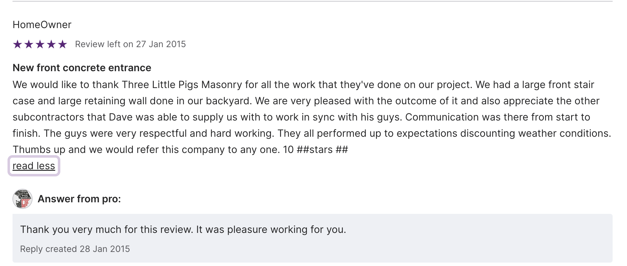
Task: Click the third, middle rating star
Action: [40, 44]
